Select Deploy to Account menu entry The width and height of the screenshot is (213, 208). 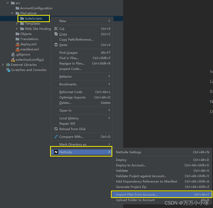pyautogui.click(x=162, y=165)
